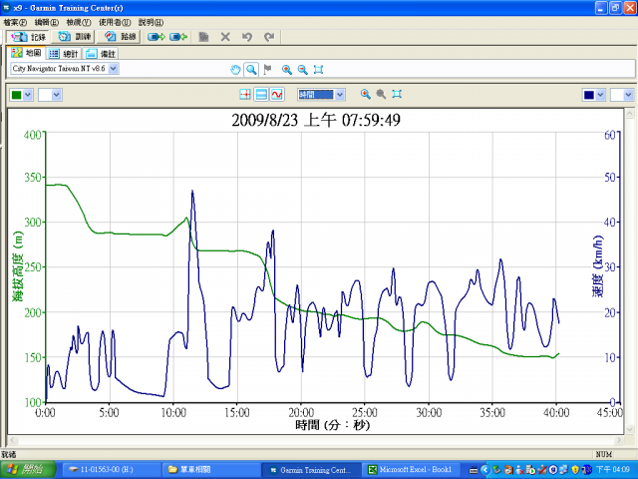The height and width of the screenshot is (479, 638).
Task: Open the 檢視(V) View menu
Action: [79, 22]
